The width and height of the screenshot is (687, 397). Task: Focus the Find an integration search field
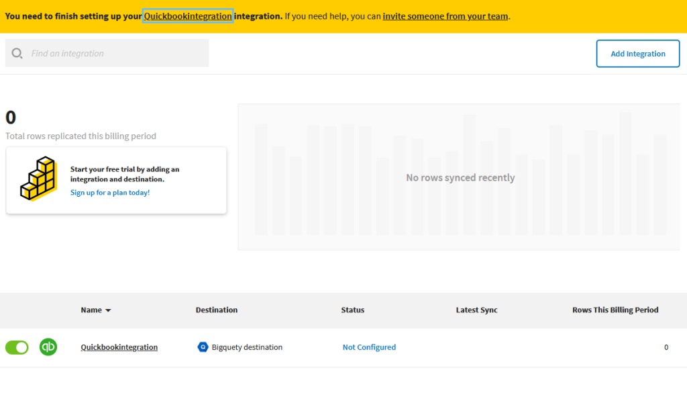coord(107,53)
